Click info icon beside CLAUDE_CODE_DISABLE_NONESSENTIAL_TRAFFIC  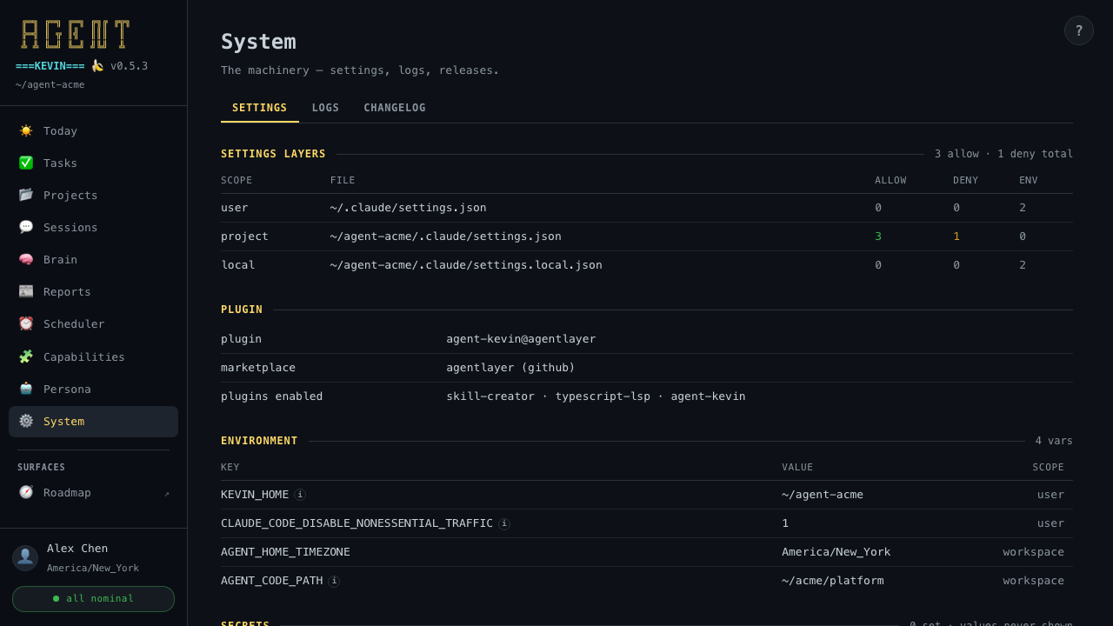(x=504, y=523)
